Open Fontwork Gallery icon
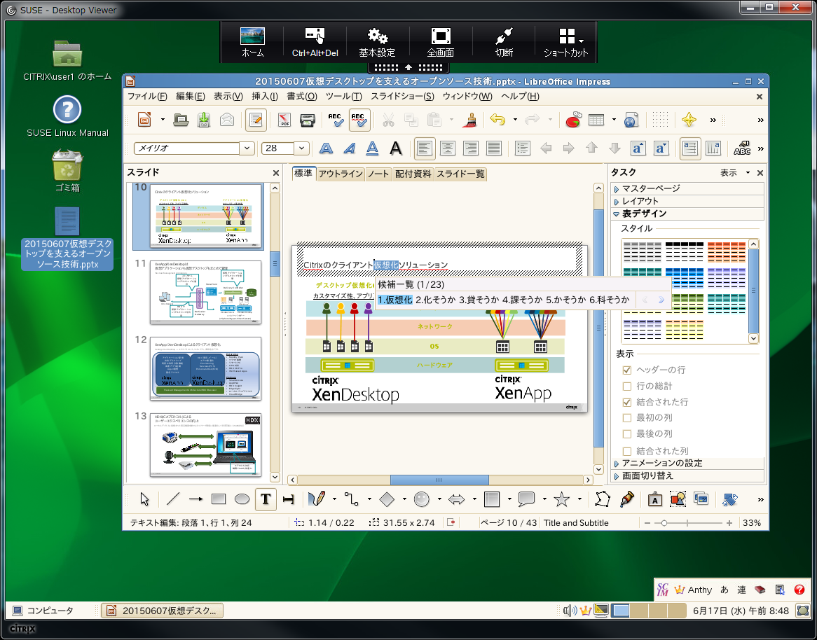This screenshot has width=817, height=640. click(x=654, y=500)
